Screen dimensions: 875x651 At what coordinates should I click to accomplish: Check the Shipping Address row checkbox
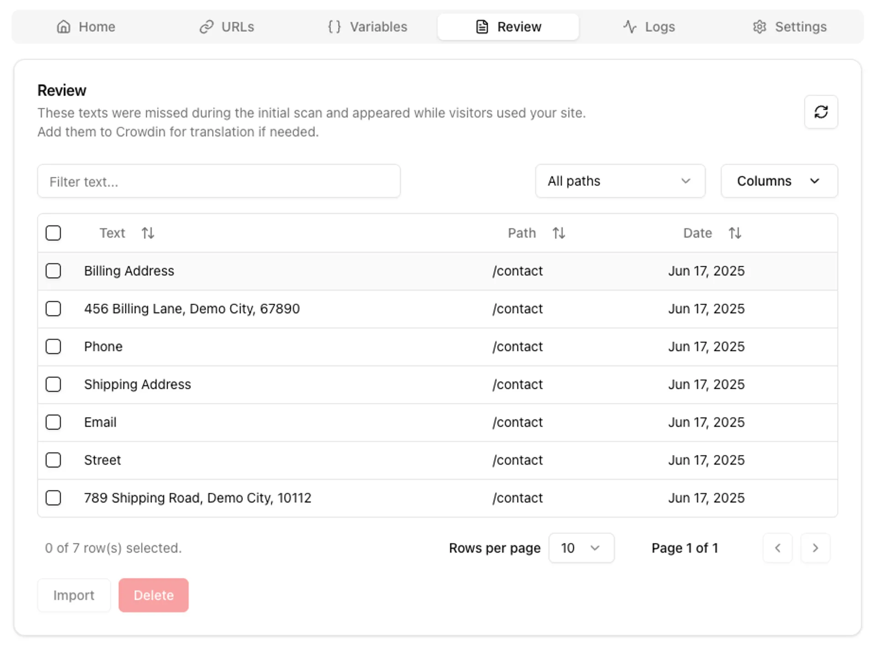coord(53,384)
